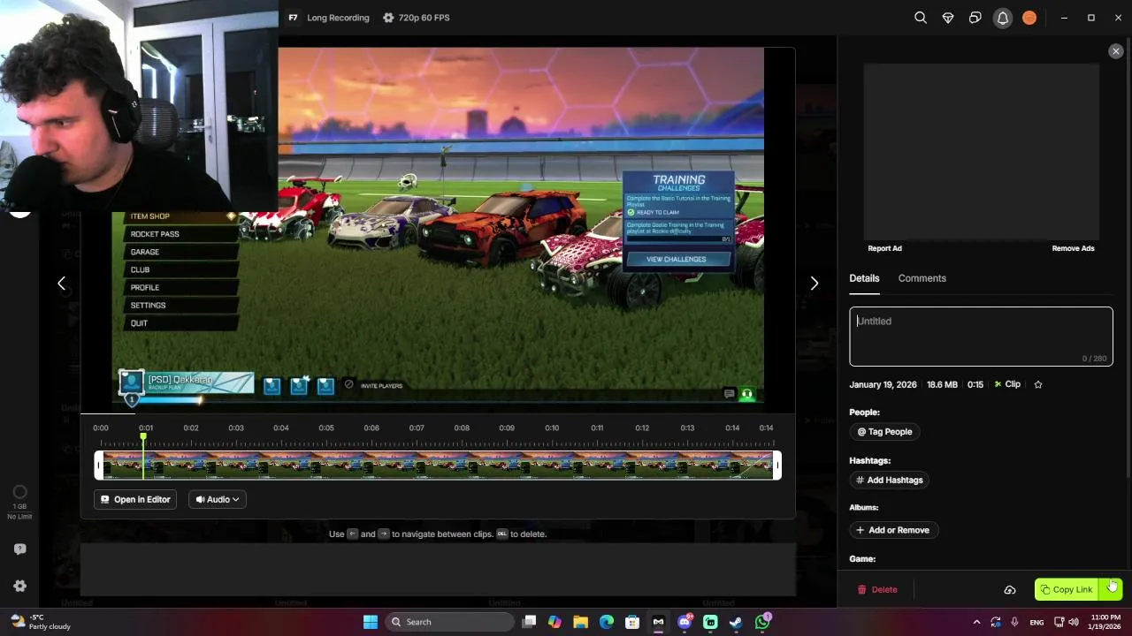Show hidden system tray icons chevron
Screen dimensions: 1132x636
tap(976, 622)
